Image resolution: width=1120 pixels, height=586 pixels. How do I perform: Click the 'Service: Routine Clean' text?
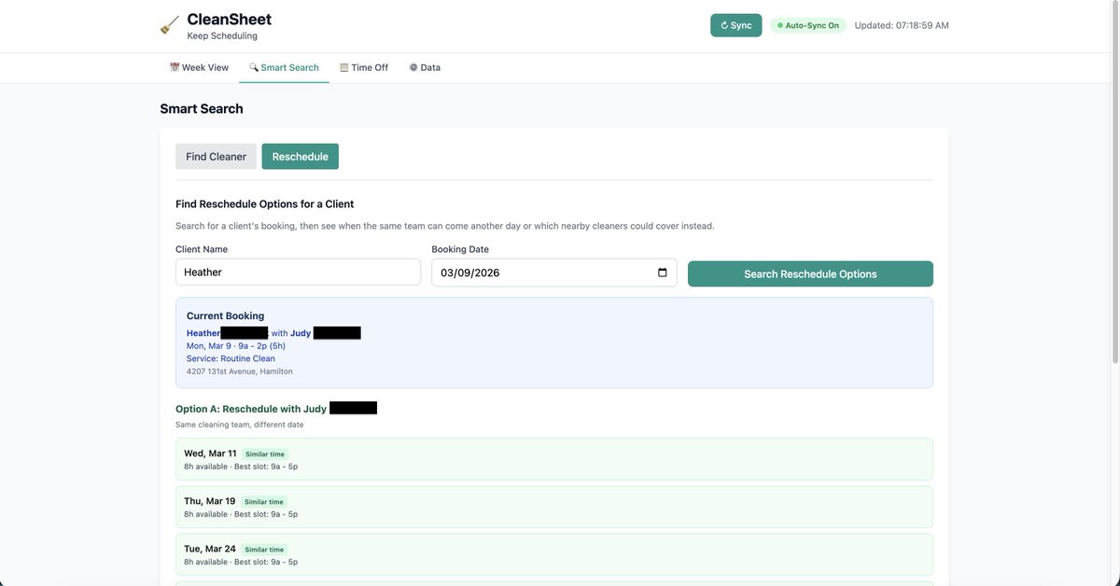[x=231, y=358]
